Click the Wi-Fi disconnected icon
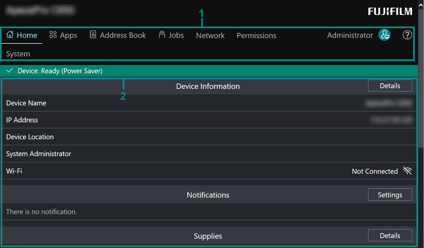 pyautogui.click(x=407, y=170)
